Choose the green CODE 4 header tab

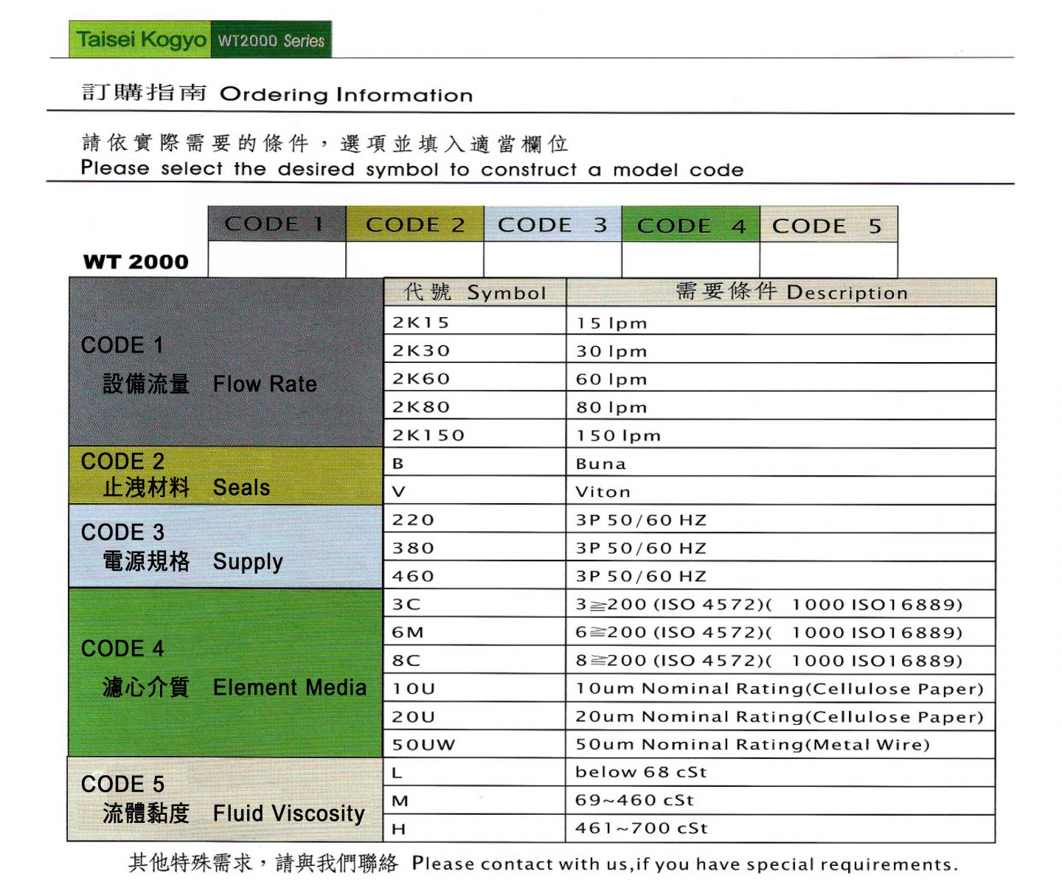(x=690, y=224)
